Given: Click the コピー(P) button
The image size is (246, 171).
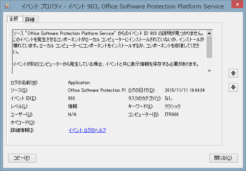Looking at the screenshot, I should tap(22, 158).
